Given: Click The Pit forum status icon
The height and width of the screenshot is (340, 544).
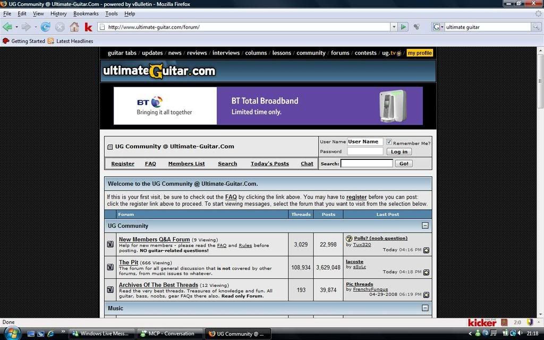Looking at the screenshot, I should click(x=110, y=267).
